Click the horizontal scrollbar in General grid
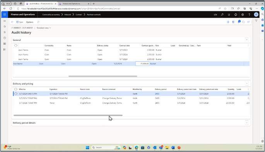This screenshot has height=152, width=265. (103, 76)
